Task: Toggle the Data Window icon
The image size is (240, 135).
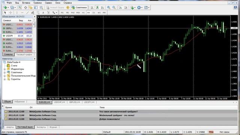Action: (x=25, y=7)
